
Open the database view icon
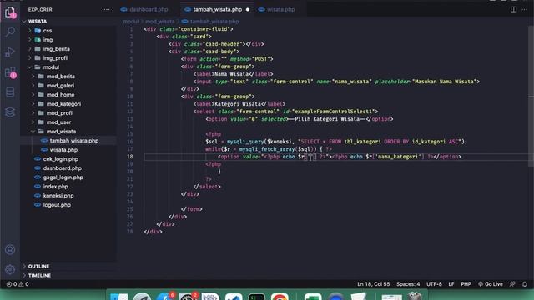(10, 92)
